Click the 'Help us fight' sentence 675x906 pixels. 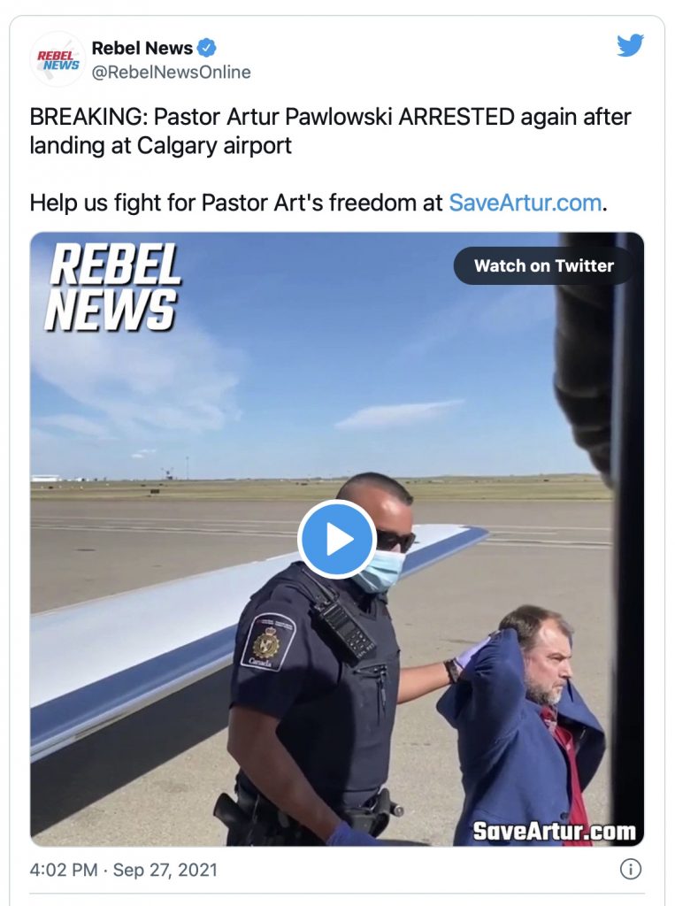click(x=318, y=203)
